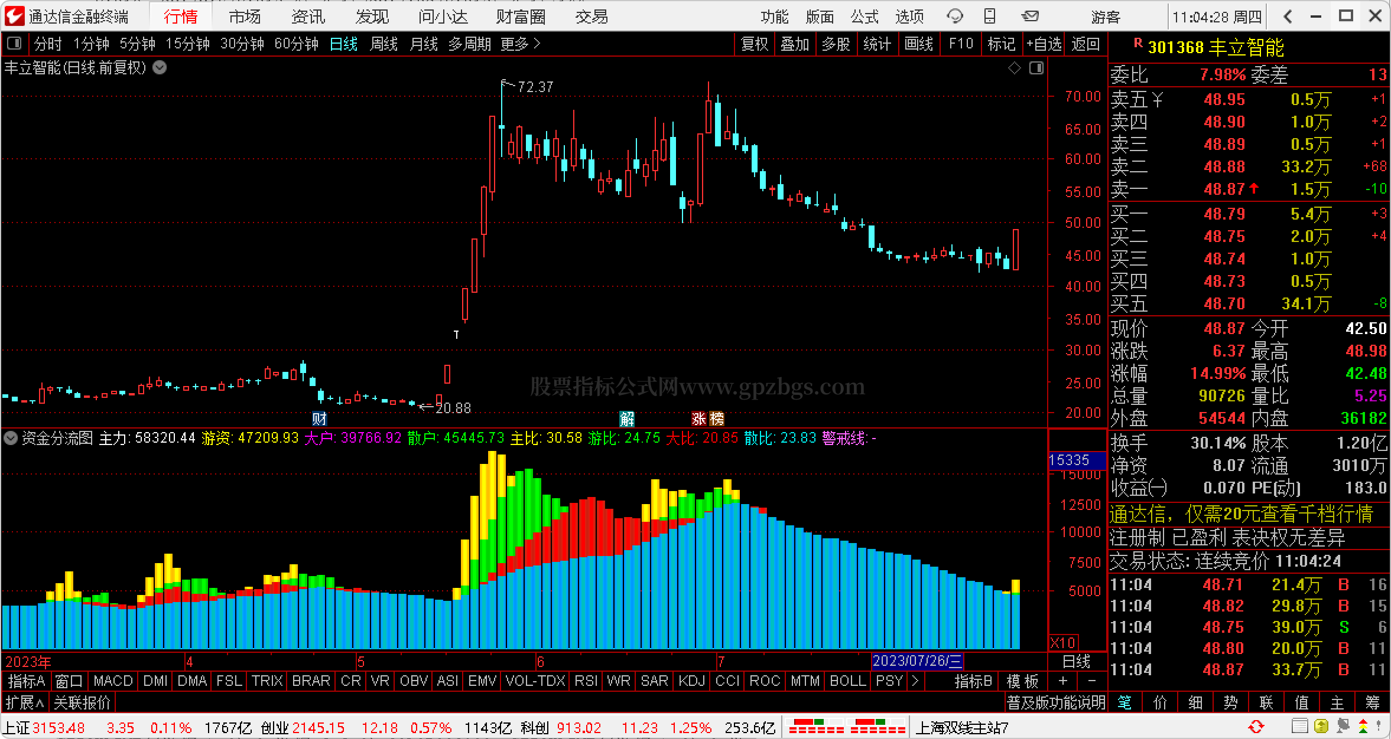Click the headset customer service icon
Screen dimensions: 1391x739
tap(954, 17)
